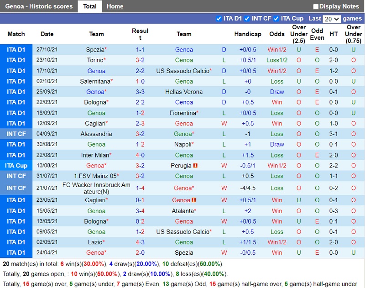Viewport: 365px width, 288px height.
Task: Uncheck the ITA D1 filter
Action: [x=219, y=18]
